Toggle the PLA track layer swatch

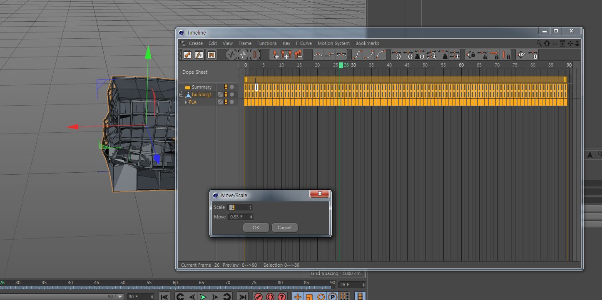pyautogui.click(x=220, y=102)
